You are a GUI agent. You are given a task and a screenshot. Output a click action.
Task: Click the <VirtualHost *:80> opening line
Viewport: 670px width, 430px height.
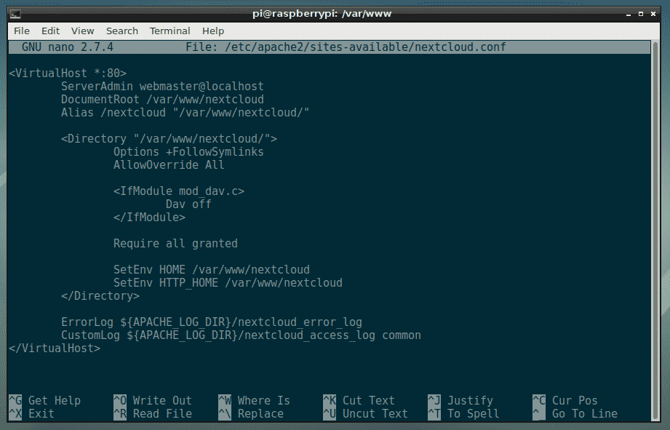tap(68, 73)
